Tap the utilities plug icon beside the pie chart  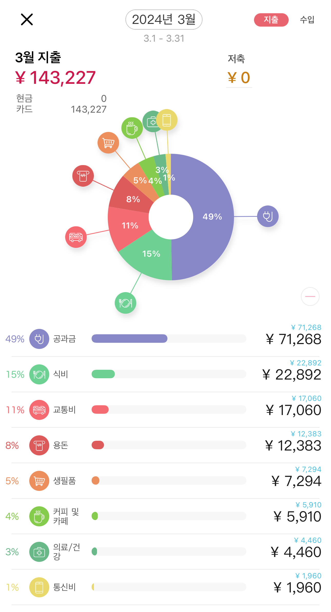(x=268, y=216)
